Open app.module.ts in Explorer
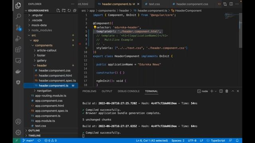Image resolution: width=255 pixels, height=143 pixels. tap(45, 121)
